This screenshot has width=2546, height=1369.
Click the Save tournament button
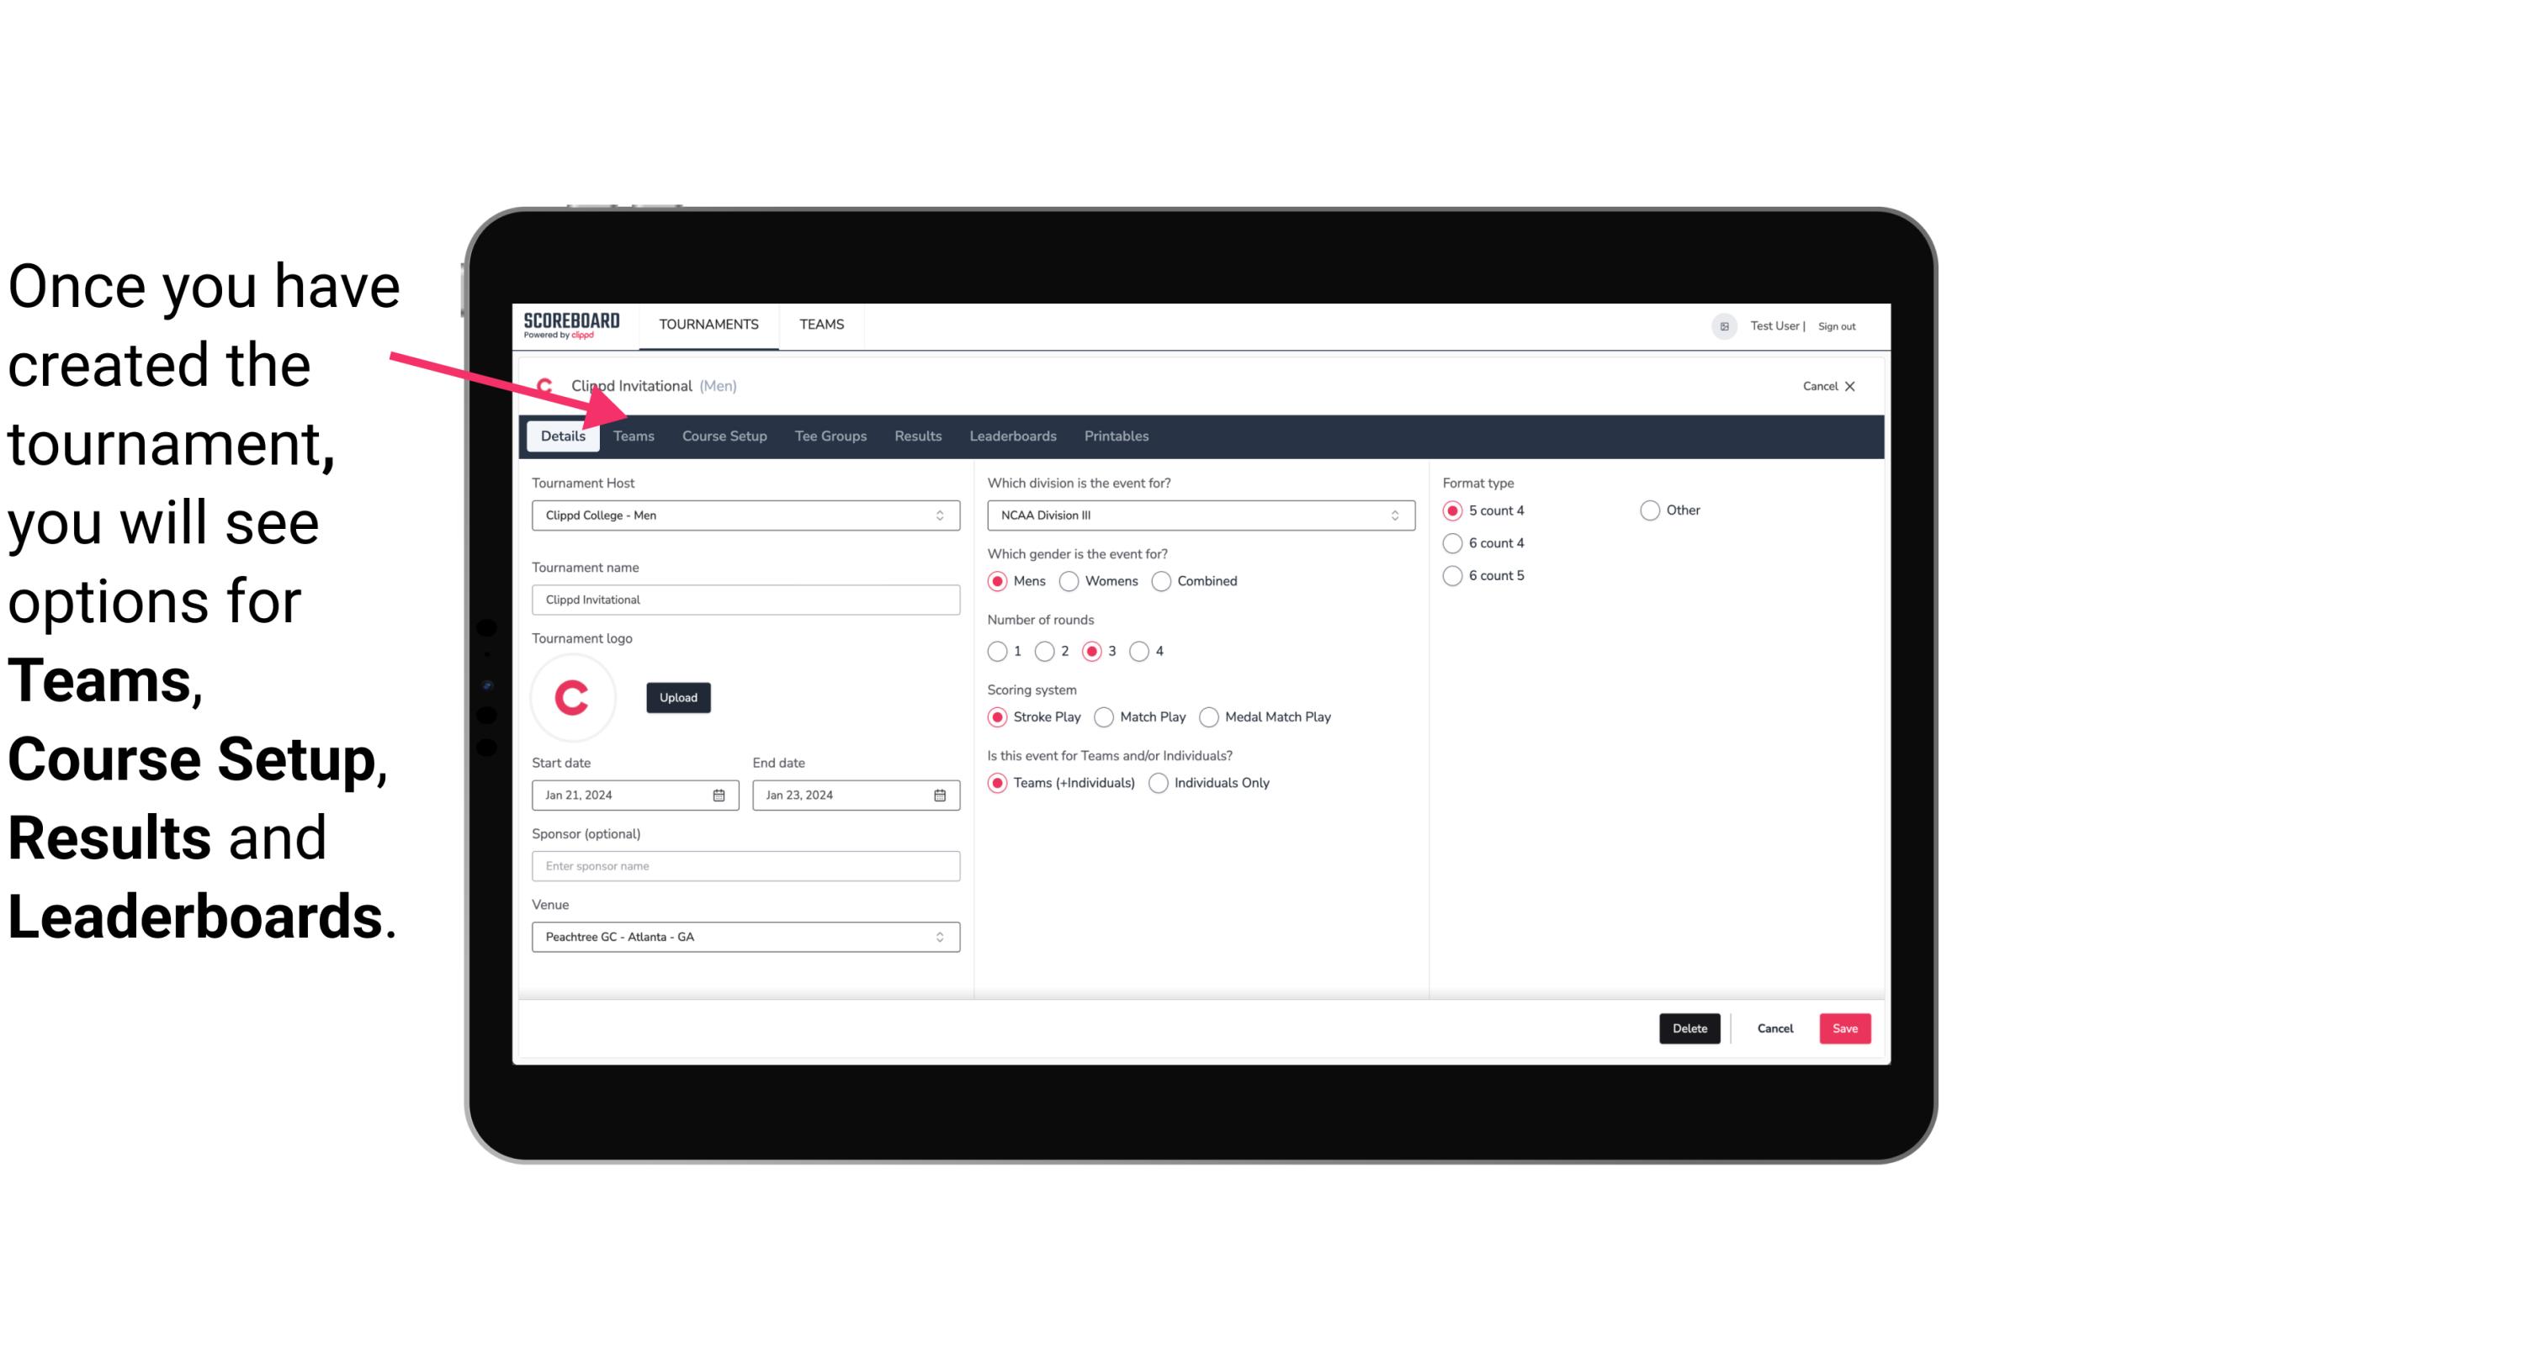[x=1844, y=1028]
